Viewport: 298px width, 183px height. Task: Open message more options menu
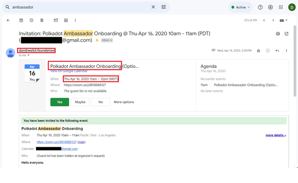point(286,51)
